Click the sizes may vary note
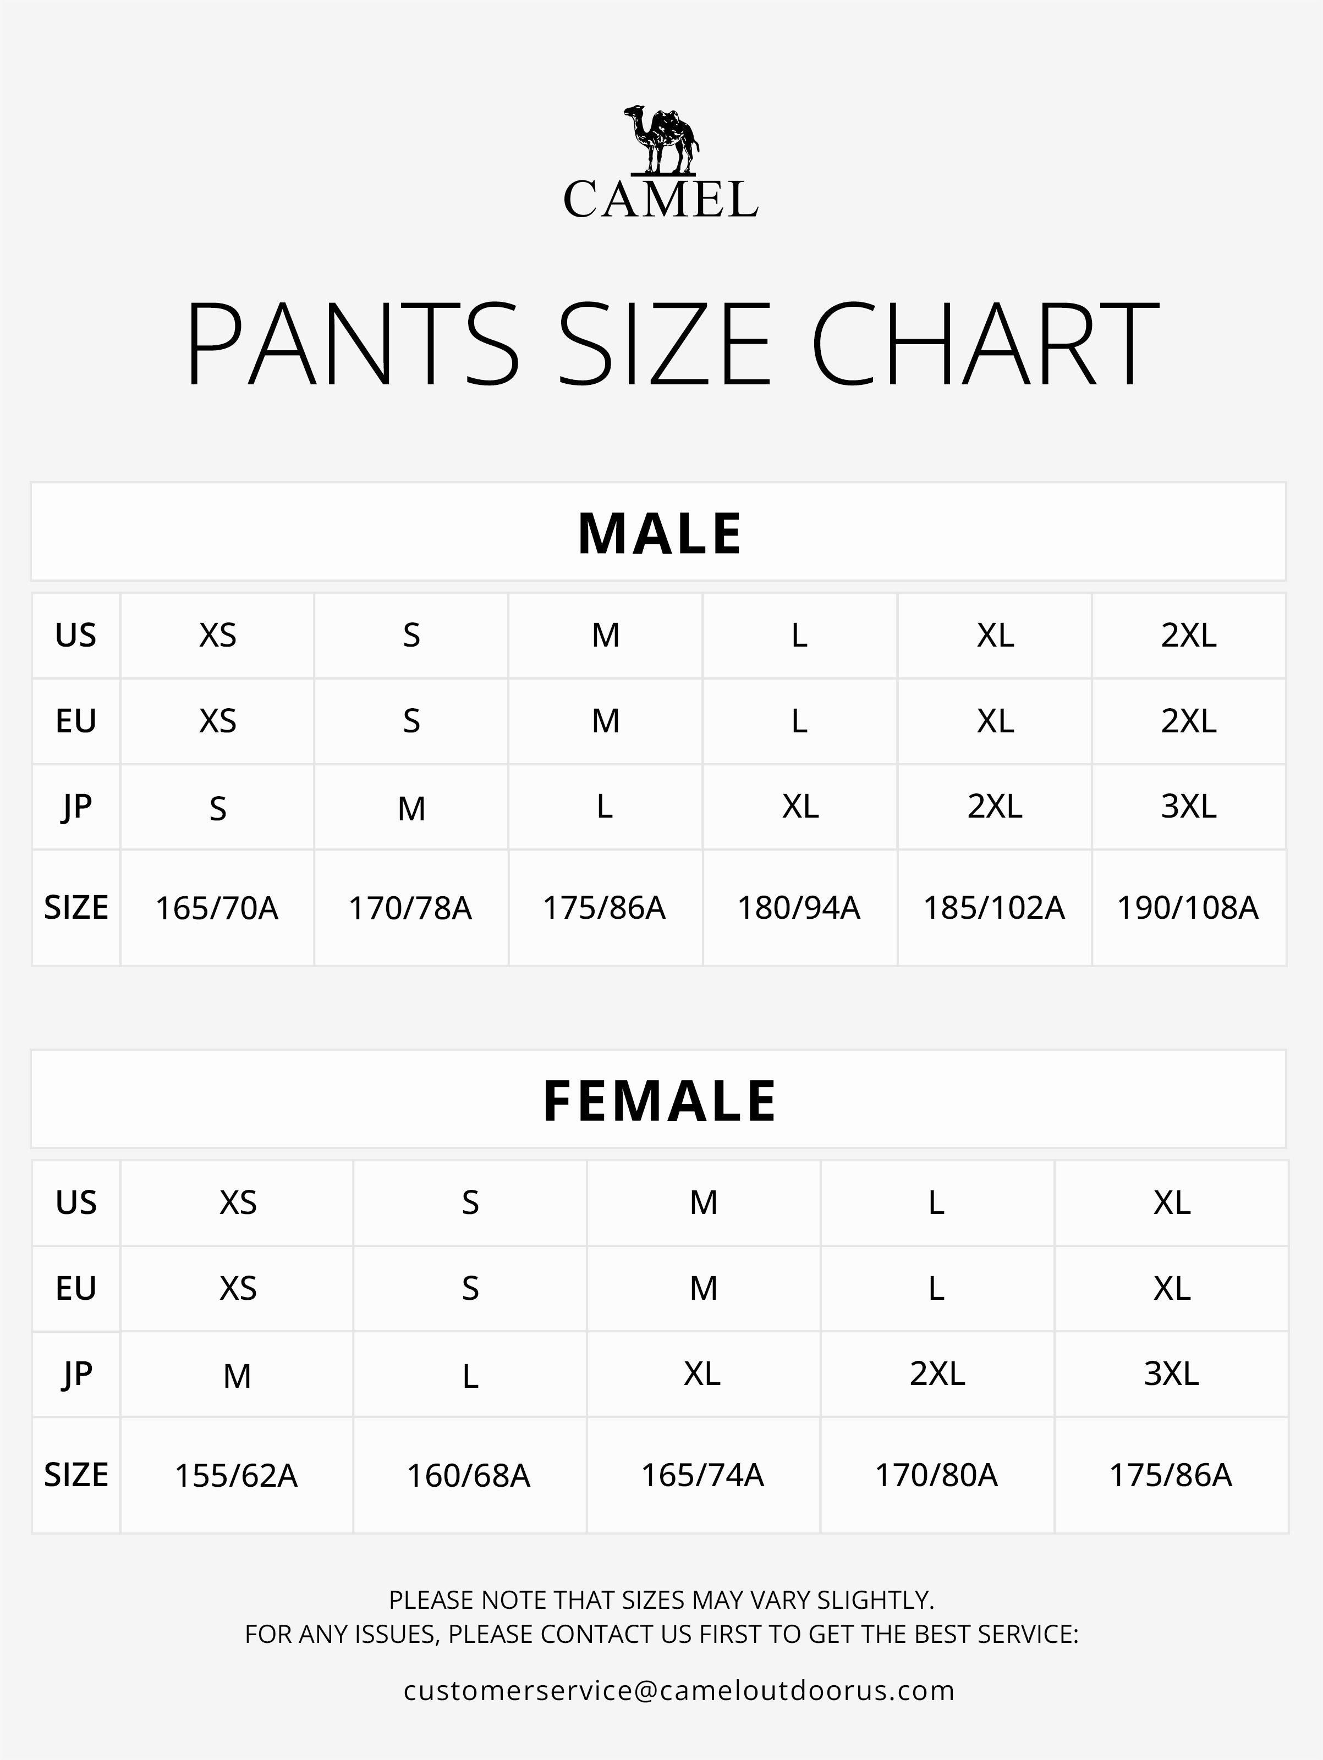The height and width of the screenshot is (1760, 1323). (x=661, y=1599)
